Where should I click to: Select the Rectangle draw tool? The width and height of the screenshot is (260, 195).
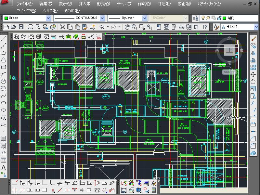tap(4, 67)
